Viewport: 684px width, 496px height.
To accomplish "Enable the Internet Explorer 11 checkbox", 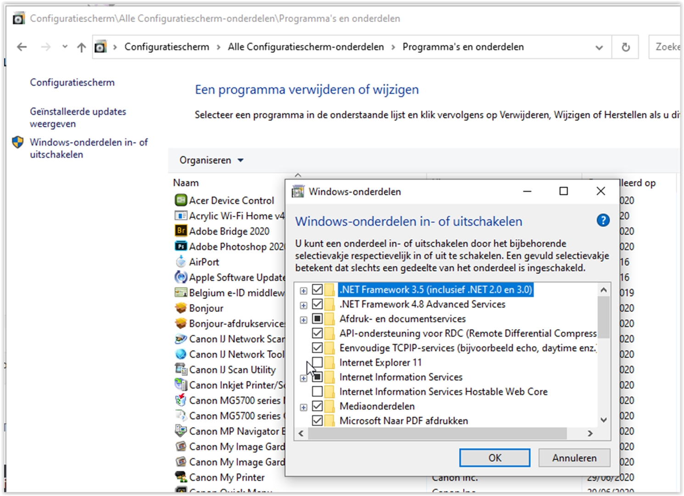I will [317, 362].
